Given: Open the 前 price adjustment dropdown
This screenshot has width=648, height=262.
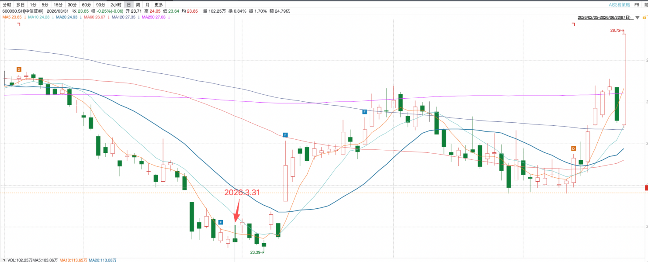Looking at the screenshot, I should click(646, 4).
